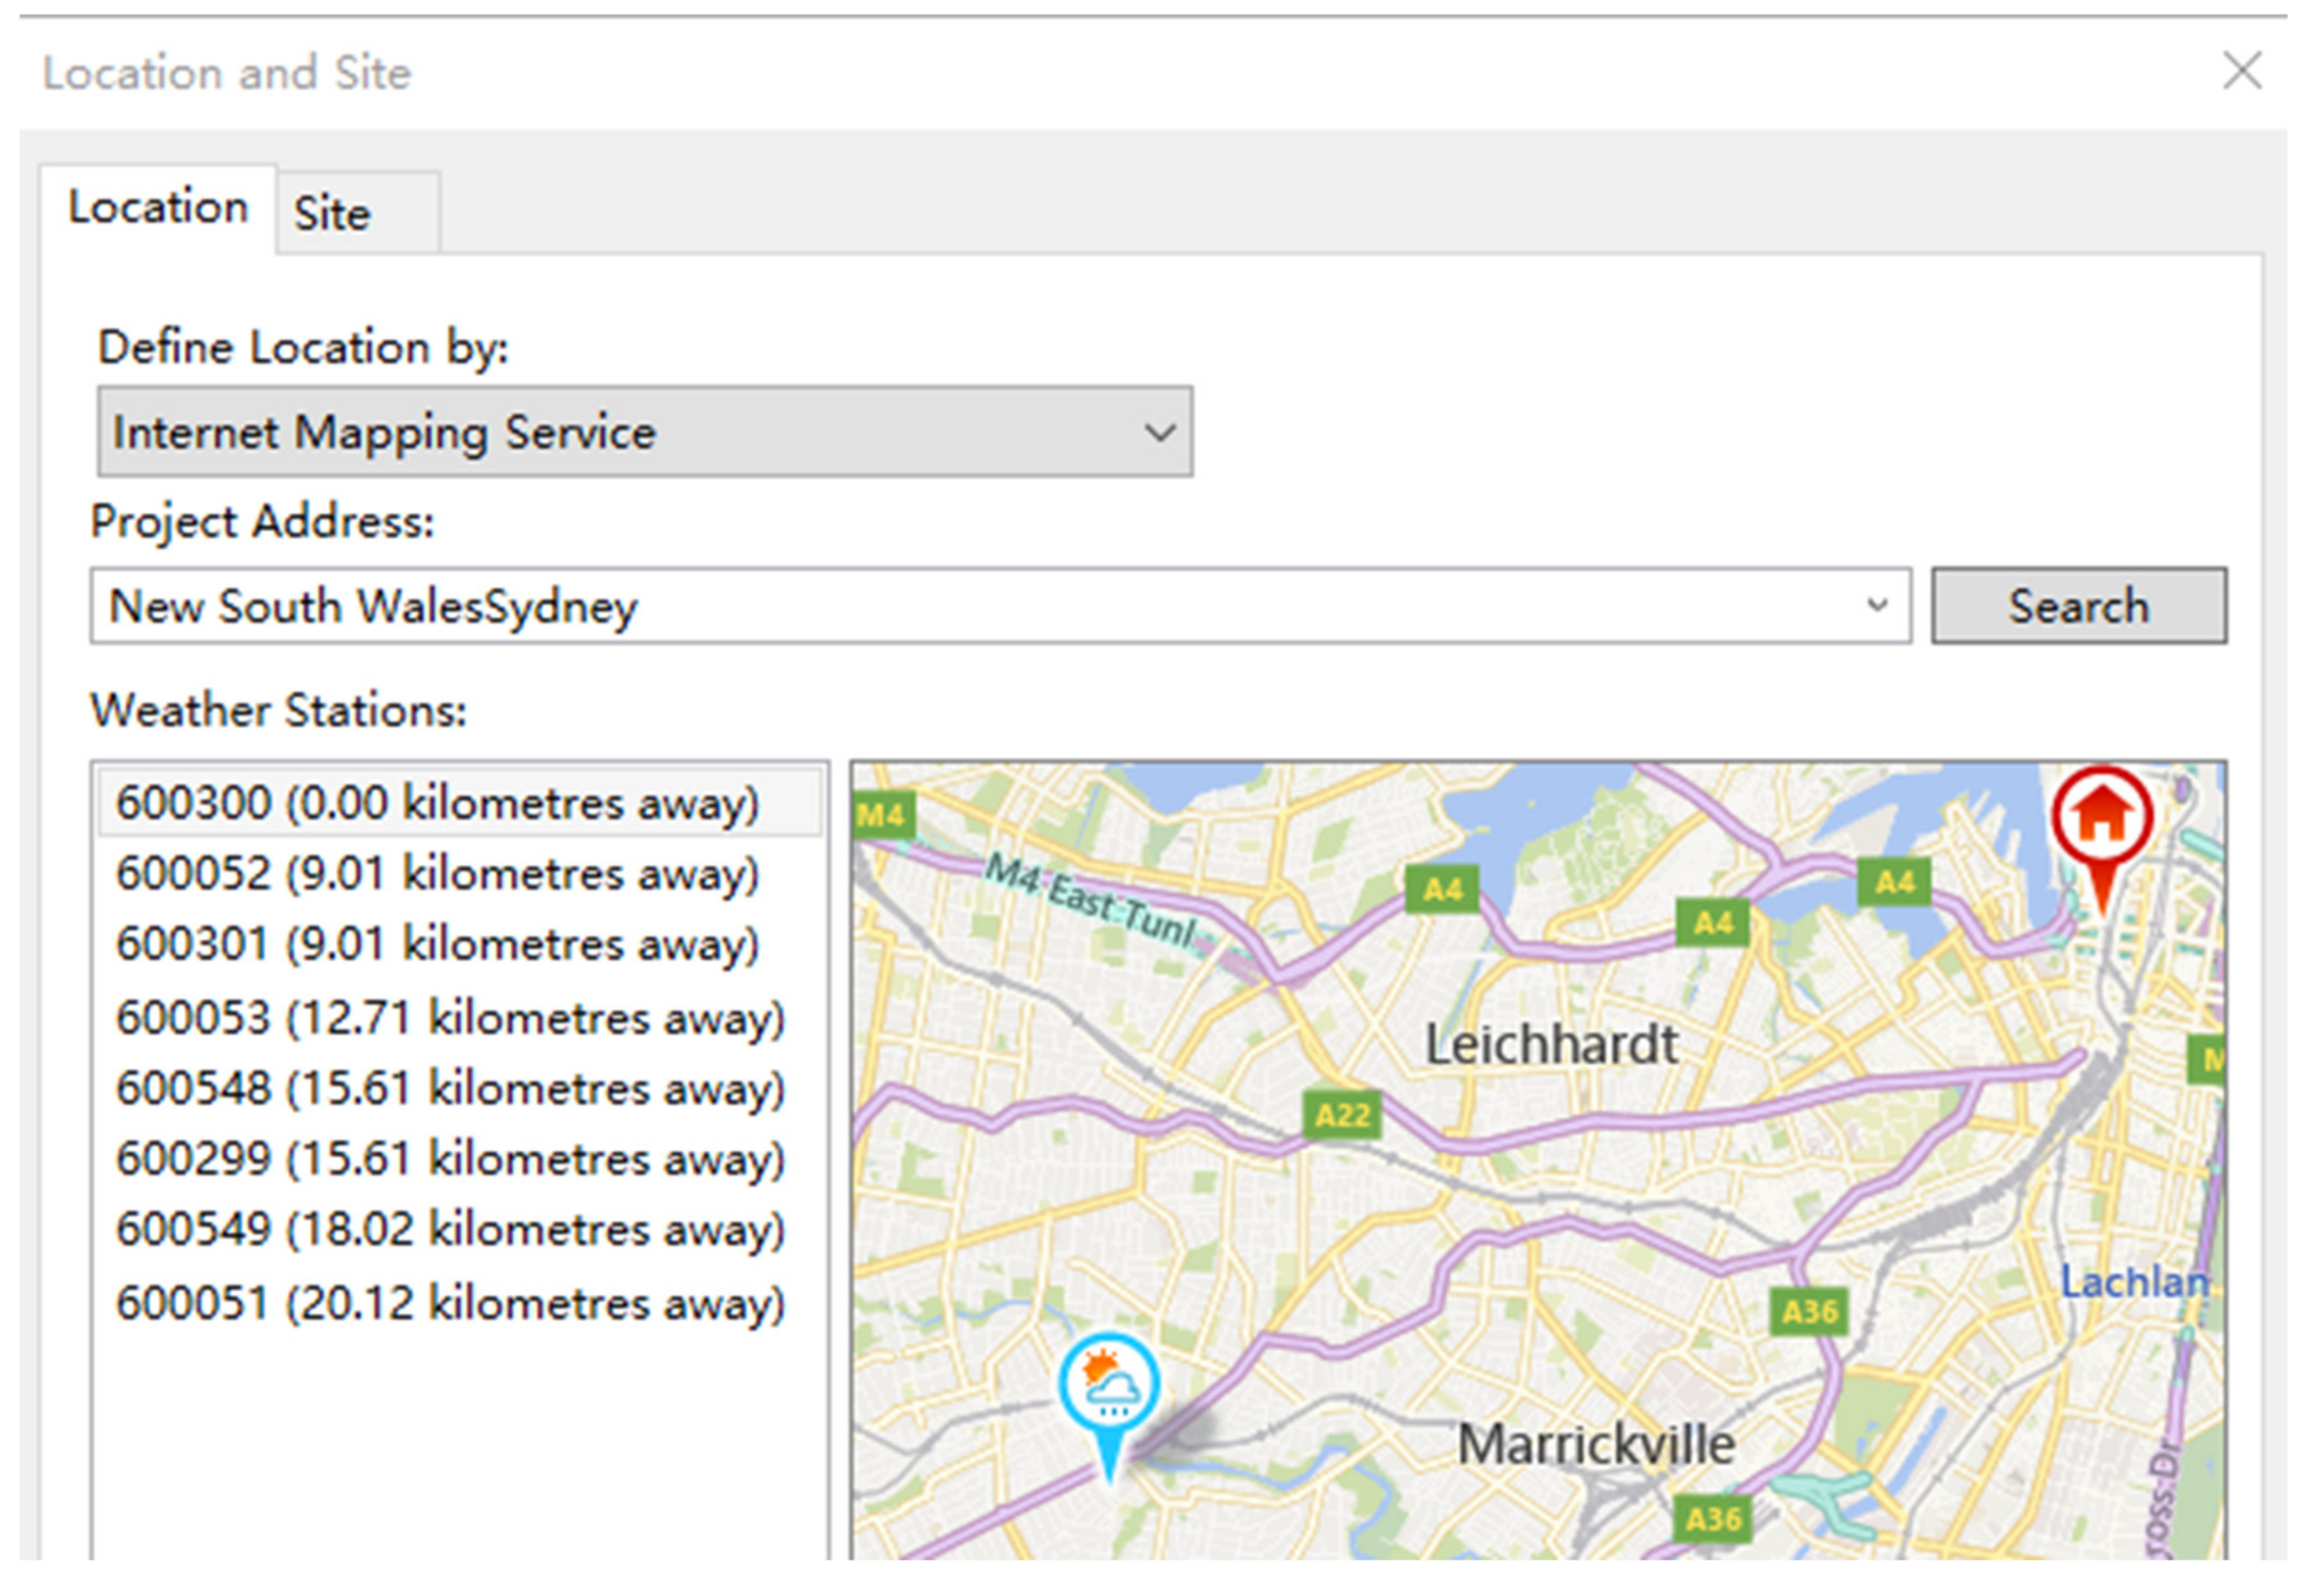
Task: Choose weather station 600301
Action: click(438, 944)
